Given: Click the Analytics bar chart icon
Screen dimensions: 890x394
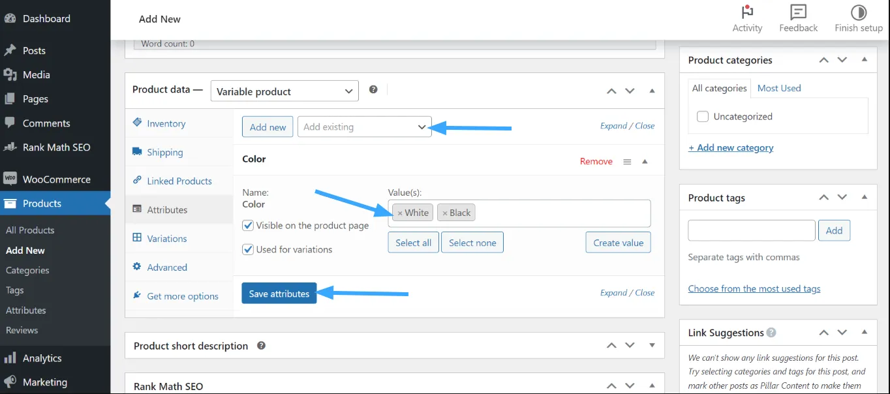Looking at the screenshot, I should pyautogui.click(x=10, y=357).
